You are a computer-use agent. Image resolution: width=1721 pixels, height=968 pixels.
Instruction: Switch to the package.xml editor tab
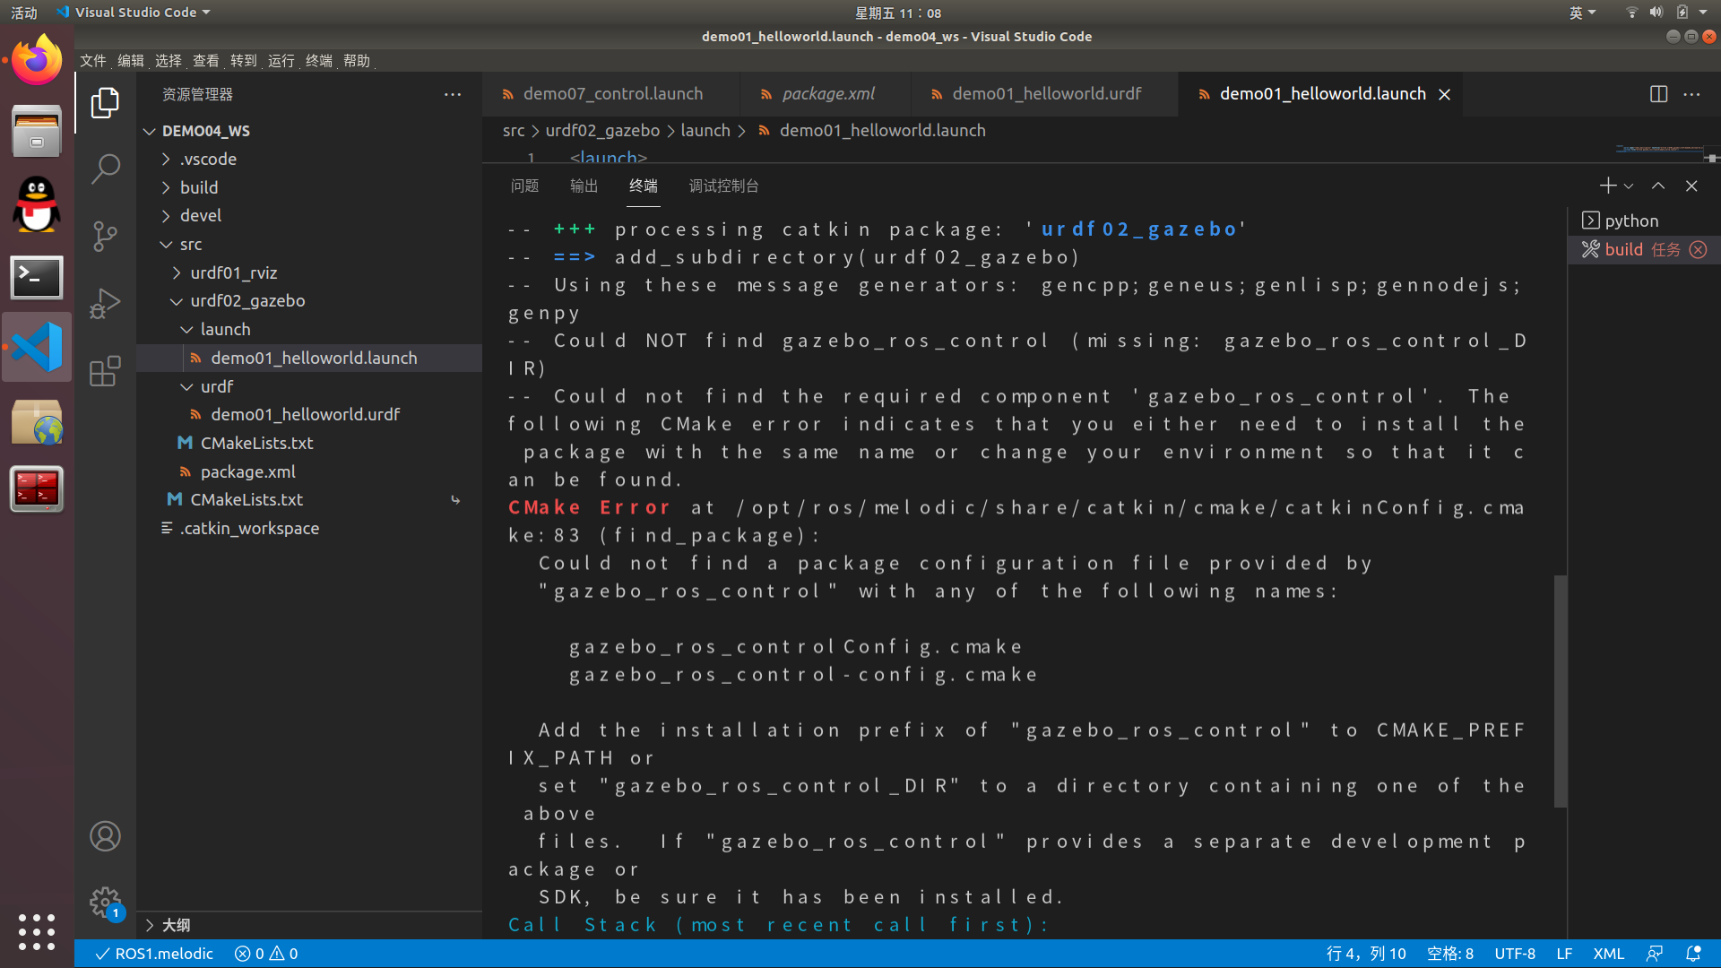pyautogui.click(x=827, y=94)
